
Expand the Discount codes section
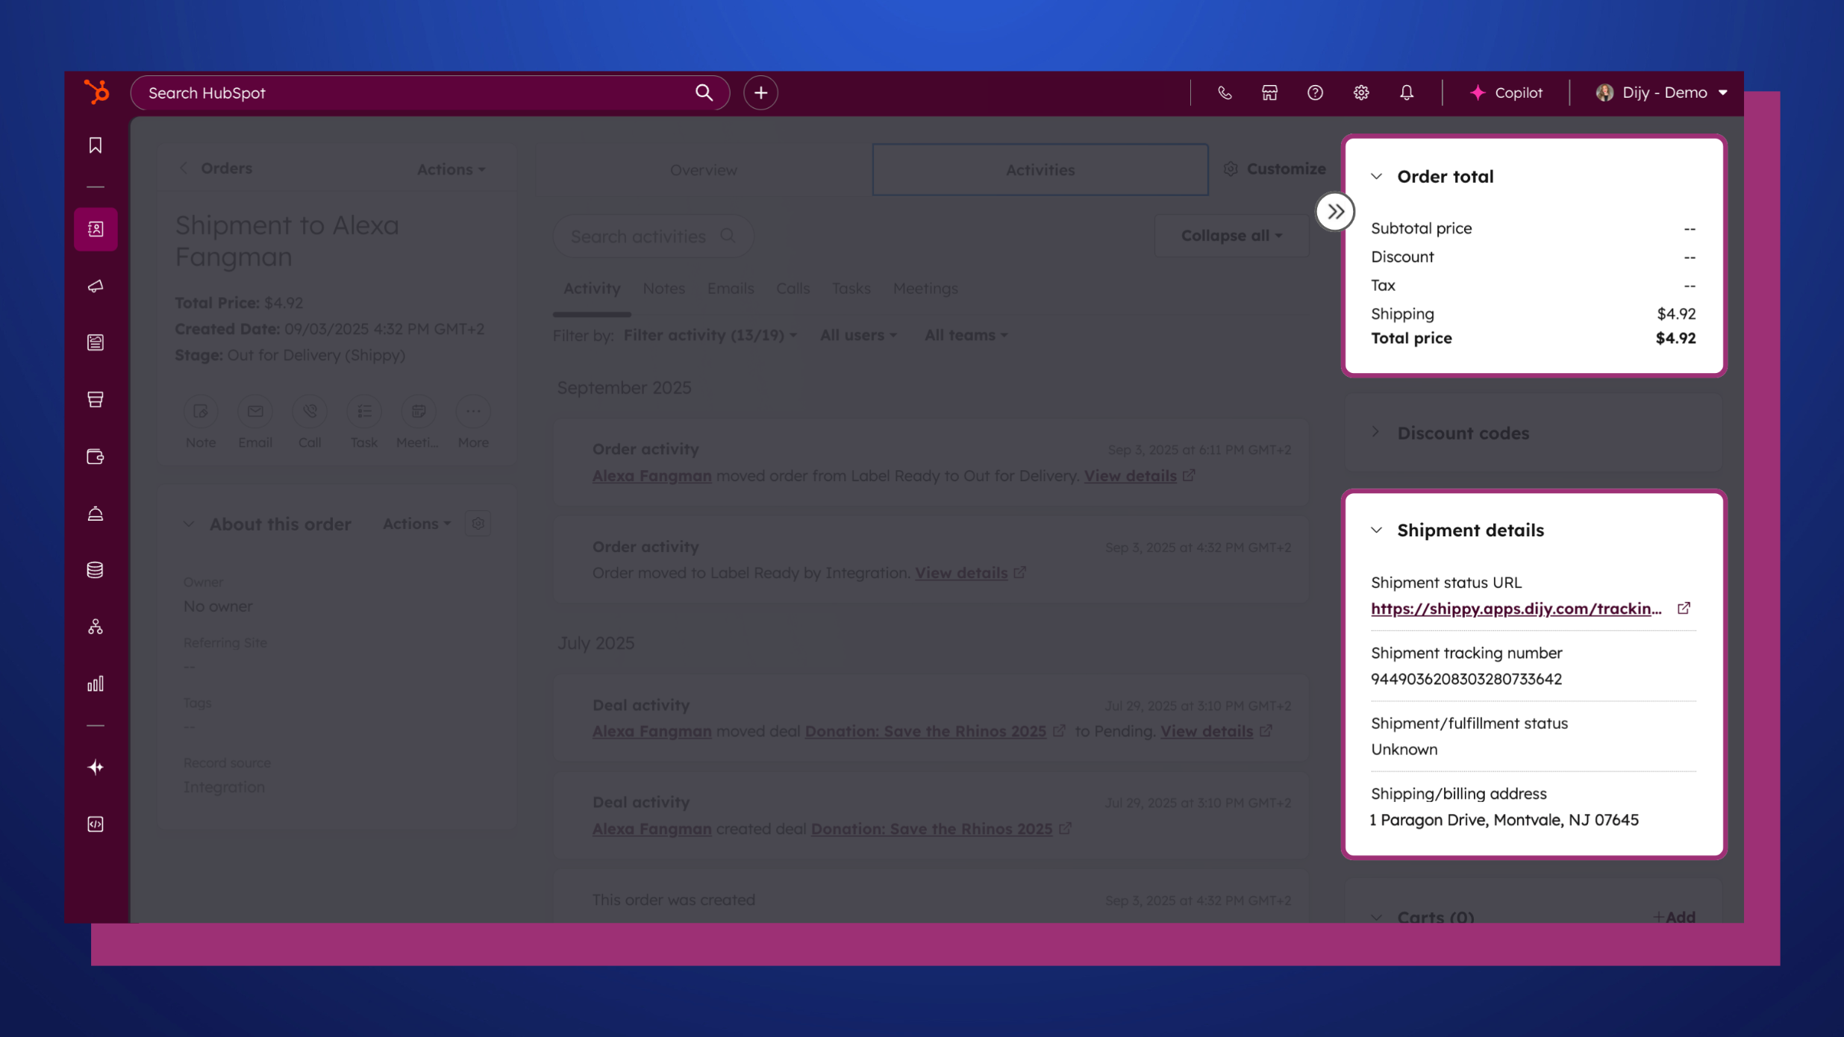click(x=1377, y=432)
